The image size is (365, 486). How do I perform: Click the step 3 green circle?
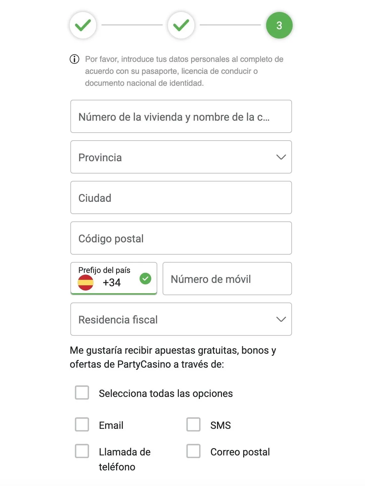point(279,25)
